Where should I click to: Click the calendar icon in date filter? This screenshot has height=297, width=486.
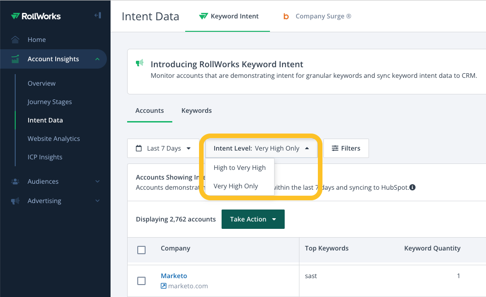(139, 148)
